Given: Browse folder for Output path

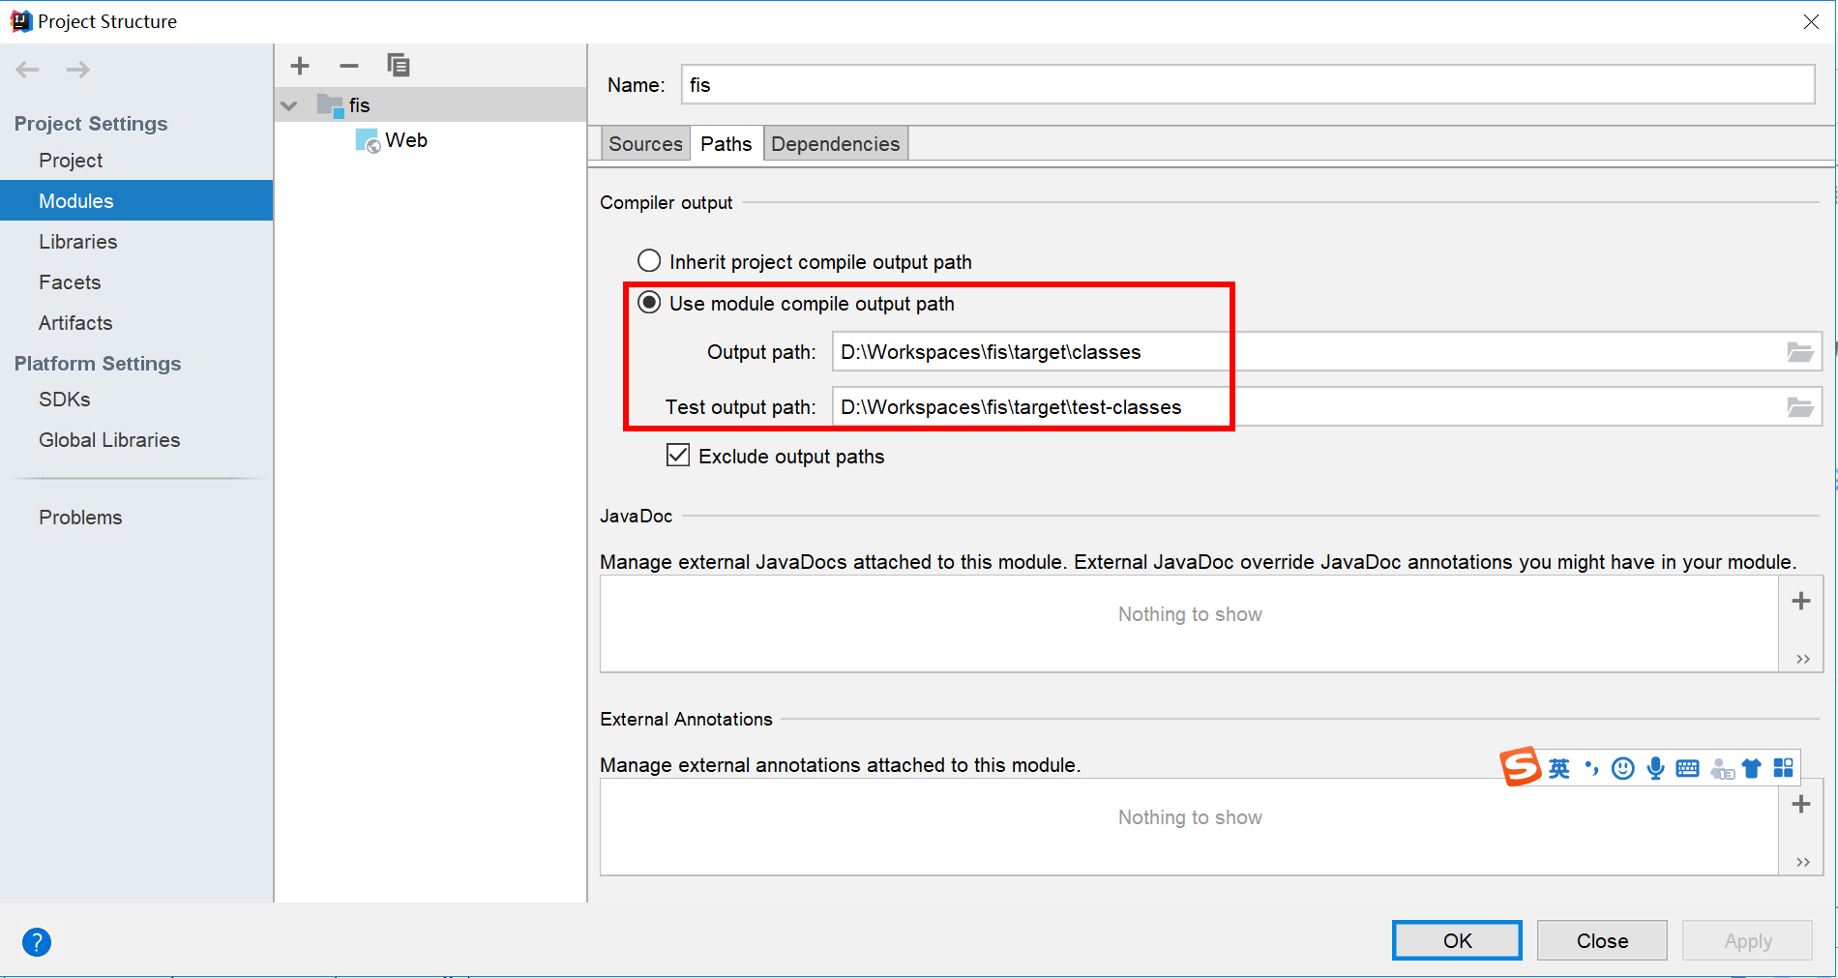Looking at the screenshot, I should tap(1800, 352).
